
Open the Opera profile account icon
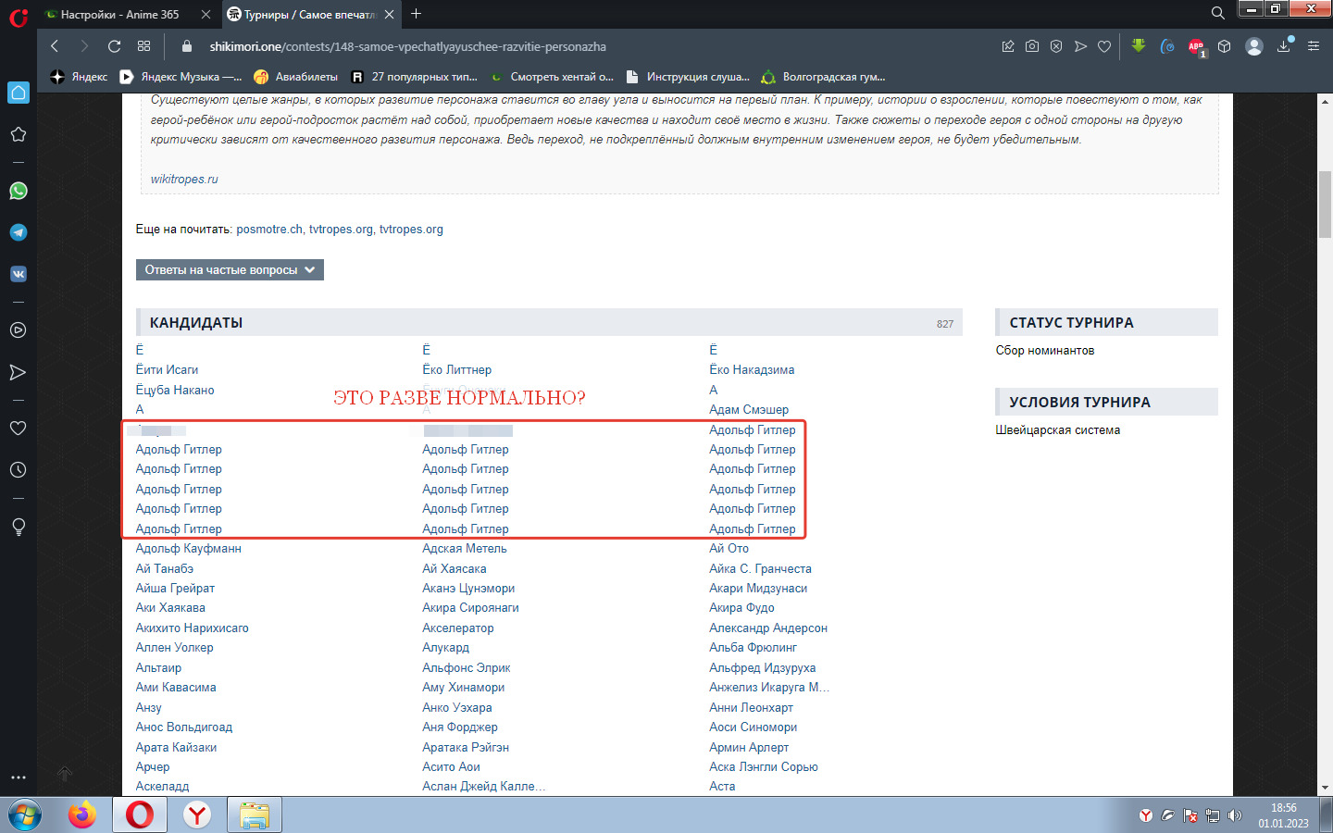[1254, 46]
